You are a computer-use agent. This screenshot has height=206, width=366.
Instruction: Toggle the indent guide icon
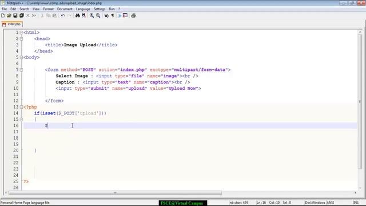[120, 15]
